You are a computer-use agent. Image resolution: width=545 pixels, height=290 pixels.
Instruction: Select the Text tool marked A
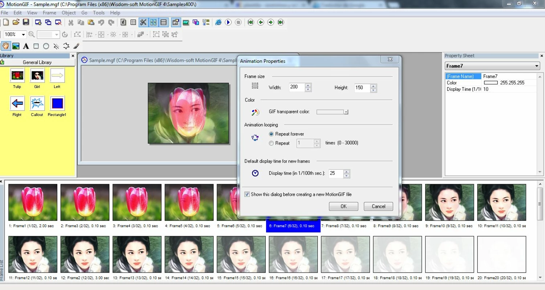tap(26, 46)
